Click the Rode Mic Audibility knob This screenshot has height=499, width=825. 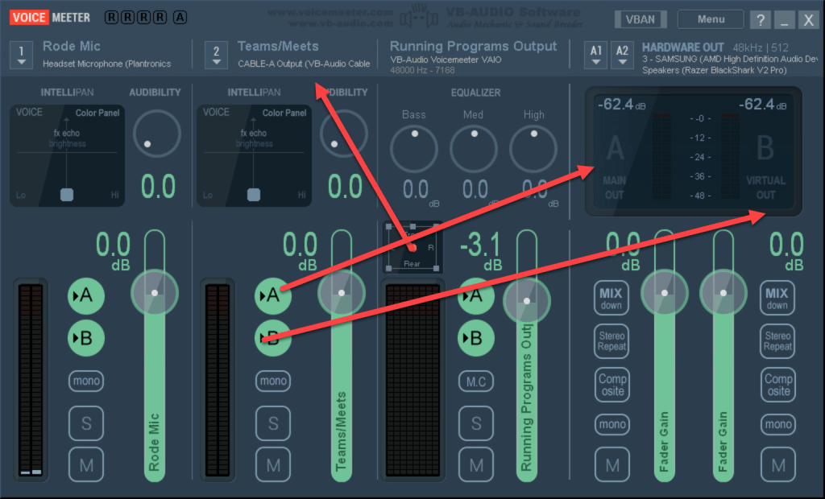(x=157, y=134)
